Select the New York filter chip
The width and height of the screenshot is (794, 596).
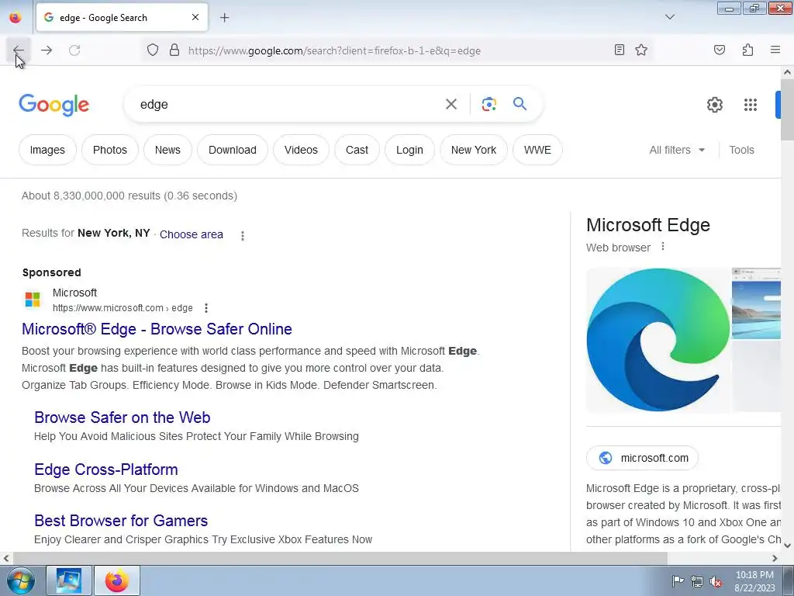(474, 150)
